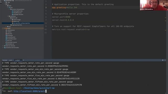Expand External Libraries node
Image resolution: width=168 pixels, height=94 pixels.
(x=3, y=46)
